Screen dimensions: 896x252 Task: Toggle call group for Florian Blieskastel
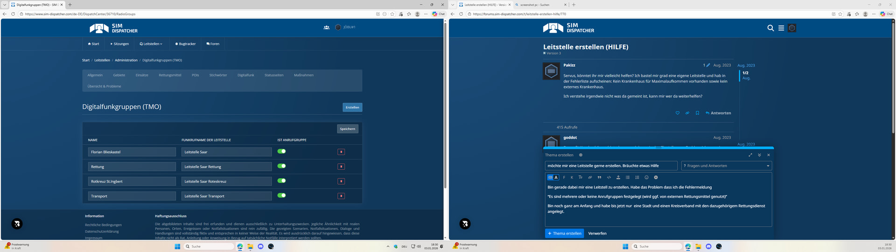[281, 151]
